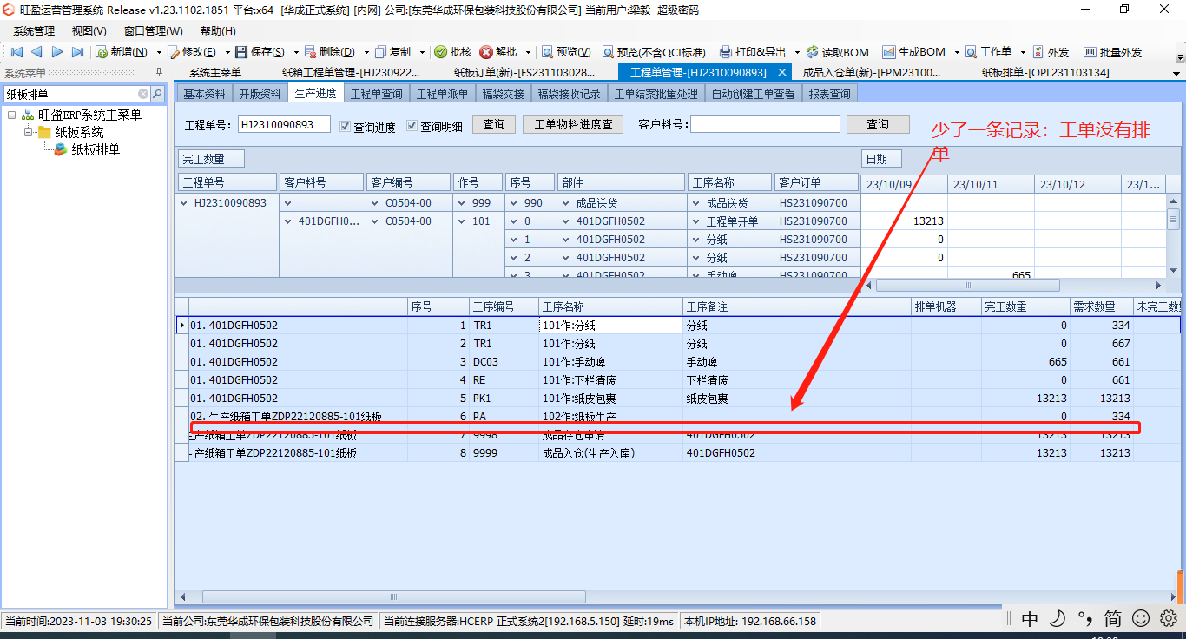Select the 纸板排单 tree item
This screenshot has width=1186, height=639.
tap(96, 149)
